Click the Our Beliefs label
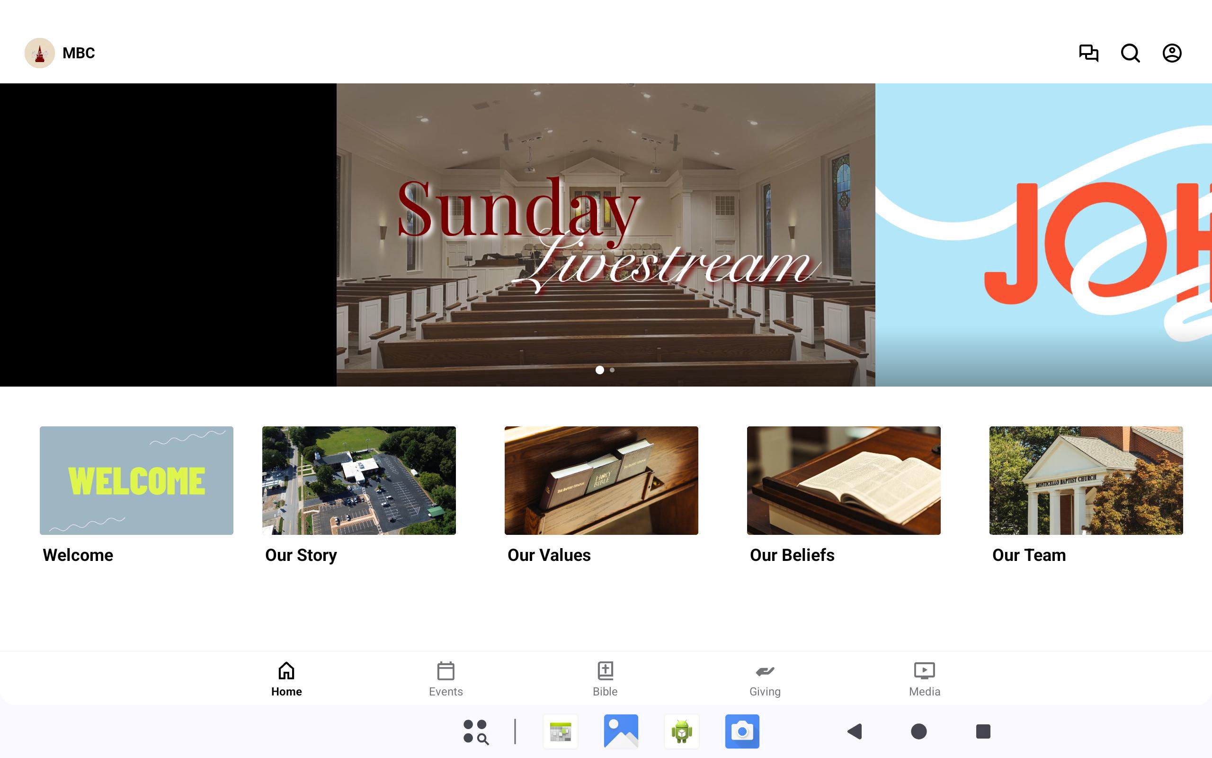The height and width of the screenshot is (758, 1212). 792,555
